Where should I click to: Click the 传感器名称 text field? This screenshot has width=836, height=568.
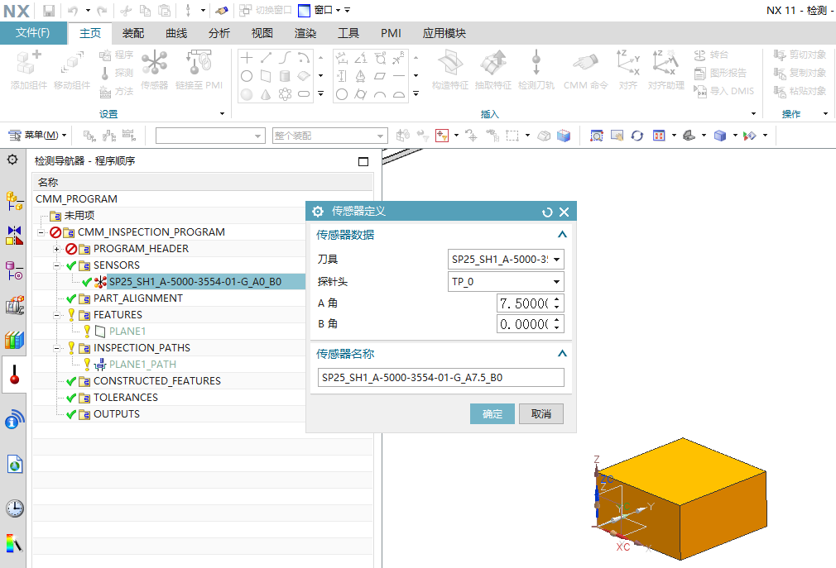[x=441, y=377]
